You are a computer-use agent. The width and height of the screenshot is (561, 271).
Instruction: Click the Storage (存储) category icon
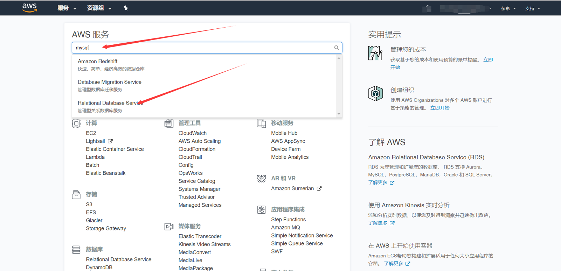tap(76, 194)
